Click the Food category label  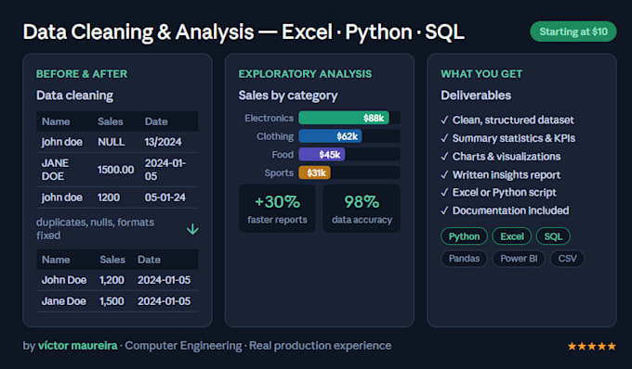point(283,155)
